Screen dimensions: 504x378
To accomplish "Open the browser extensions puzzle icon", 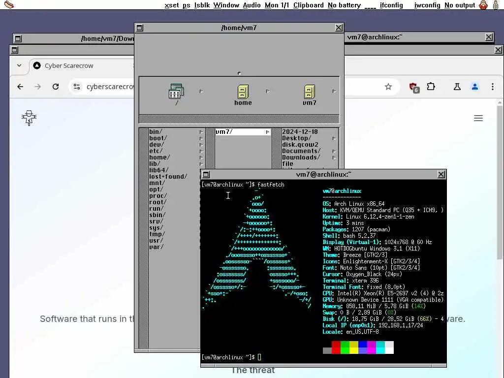I will 431,87.
